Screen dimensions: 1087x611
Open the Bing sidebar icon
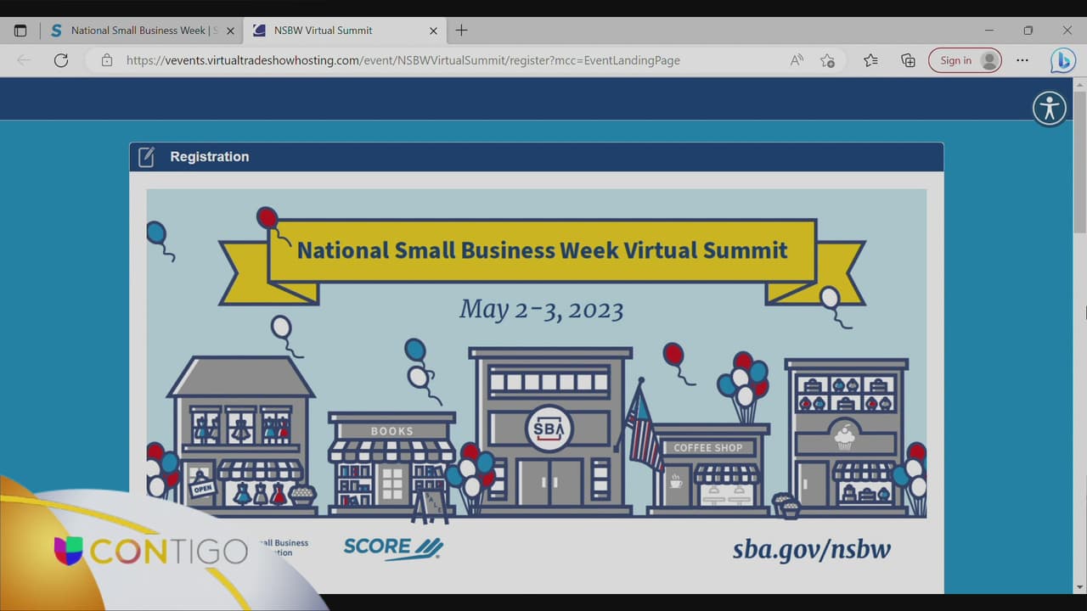point(1062,60)
